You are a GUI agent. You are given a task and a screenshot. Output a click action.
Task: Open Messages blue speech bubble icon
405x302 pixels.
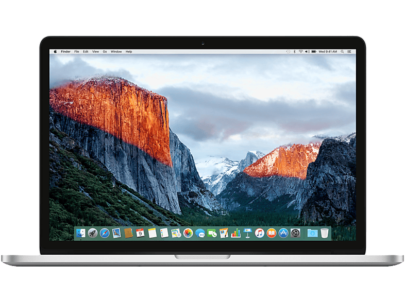pos(200,233)
